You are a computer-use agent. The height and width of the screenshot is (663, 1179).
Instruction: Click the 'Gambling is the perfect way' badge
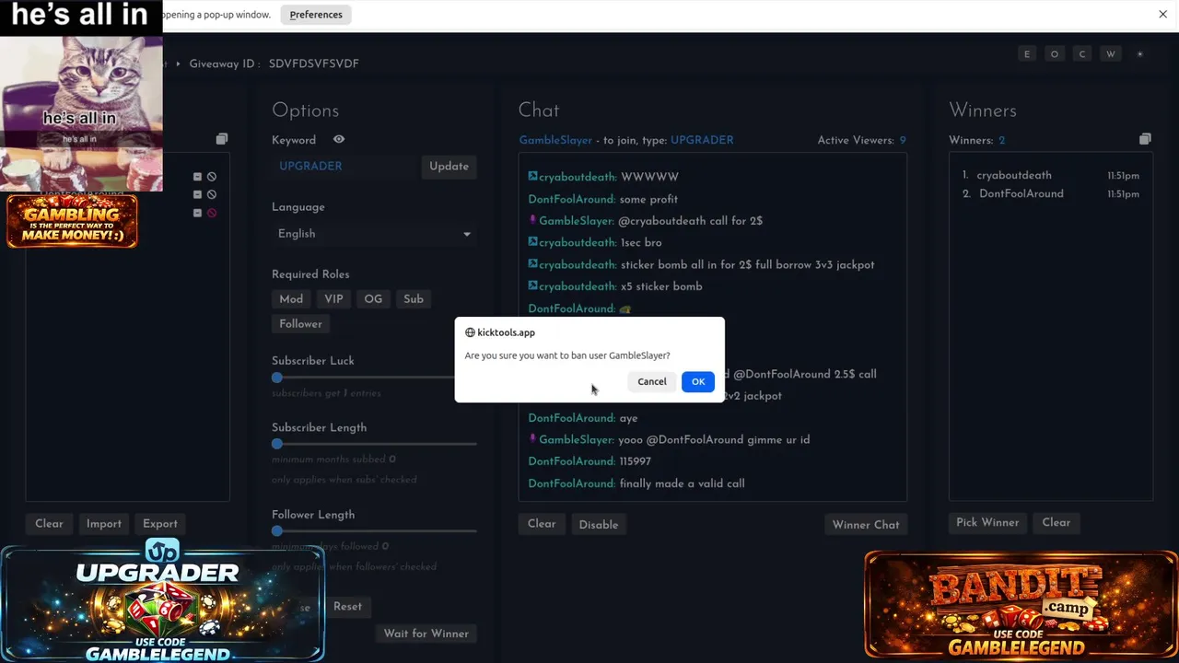[x=72, y=221]
